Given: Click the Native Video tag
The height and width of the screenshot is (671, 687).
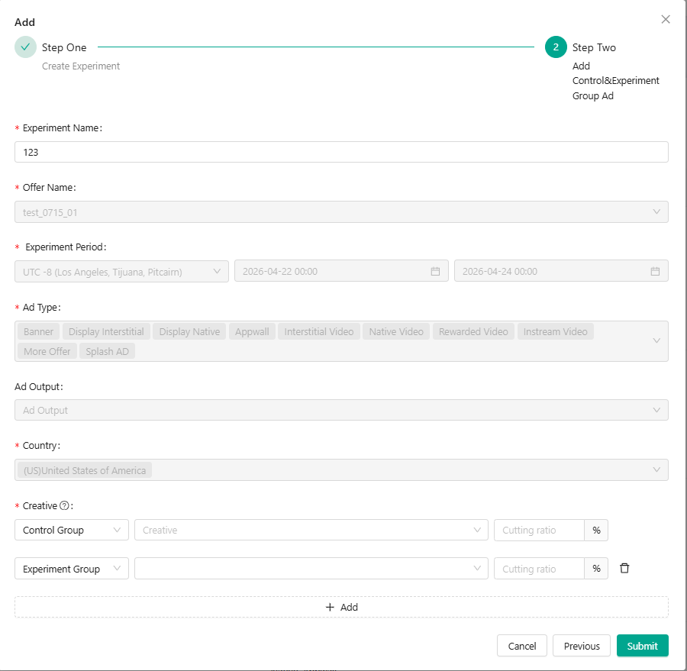Looking at the screenshot, I should pos(396,332).
